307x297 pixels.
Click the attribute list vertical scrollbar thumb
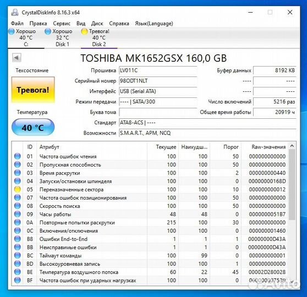(x=292, y=184)
